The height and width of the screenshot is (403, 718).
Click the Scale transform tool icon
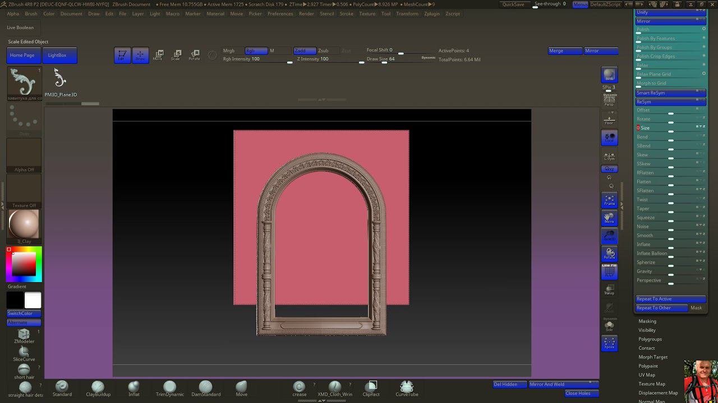pos(176,55)
